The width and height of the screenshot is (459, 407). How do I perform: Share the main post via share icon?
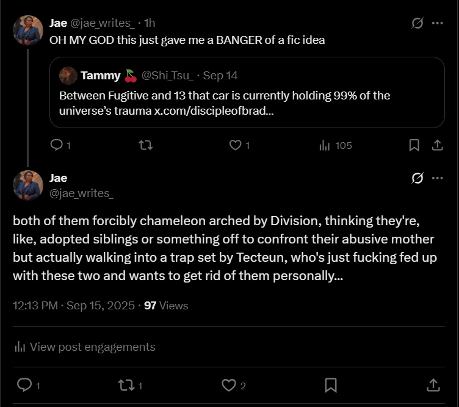coord(433,385)
